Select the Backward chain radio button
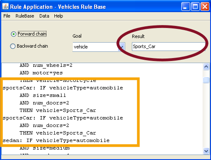211x160 pixels. (13, 46)
